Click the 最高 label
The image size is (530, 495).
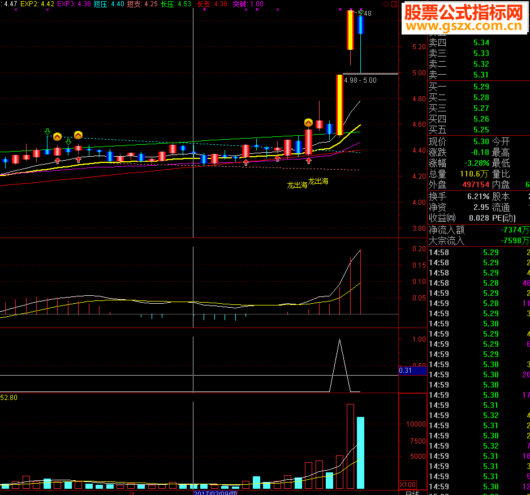click(x=501, y=153)
